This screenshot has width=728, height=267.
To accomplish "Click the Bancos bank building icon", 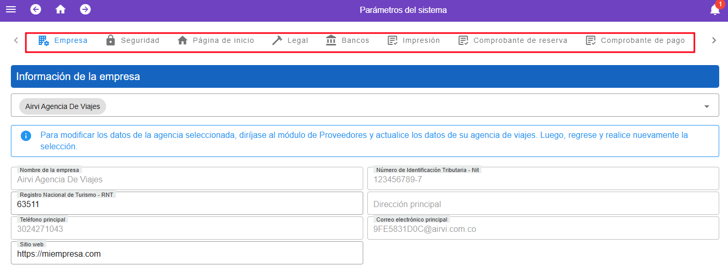I will [x=331, y=40].
